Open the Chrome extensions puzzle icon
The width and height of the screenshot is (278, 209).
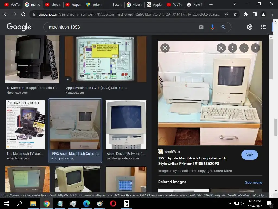pos(246,14)
